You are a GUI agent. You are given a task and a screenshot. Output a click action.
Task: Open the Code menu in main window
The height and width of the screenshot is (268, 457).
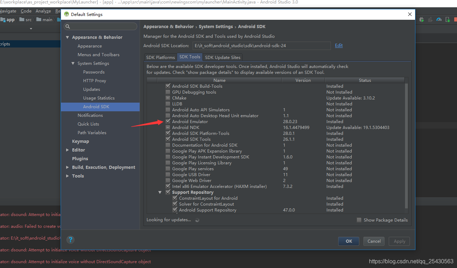click(x=26, y=11)
